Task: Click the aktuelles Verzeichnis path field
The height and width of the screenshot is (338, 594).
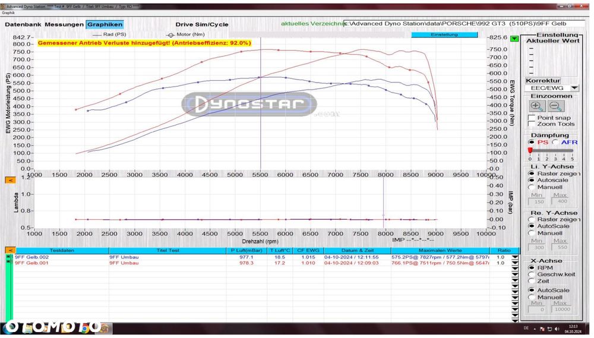Action: click(464, 24)
